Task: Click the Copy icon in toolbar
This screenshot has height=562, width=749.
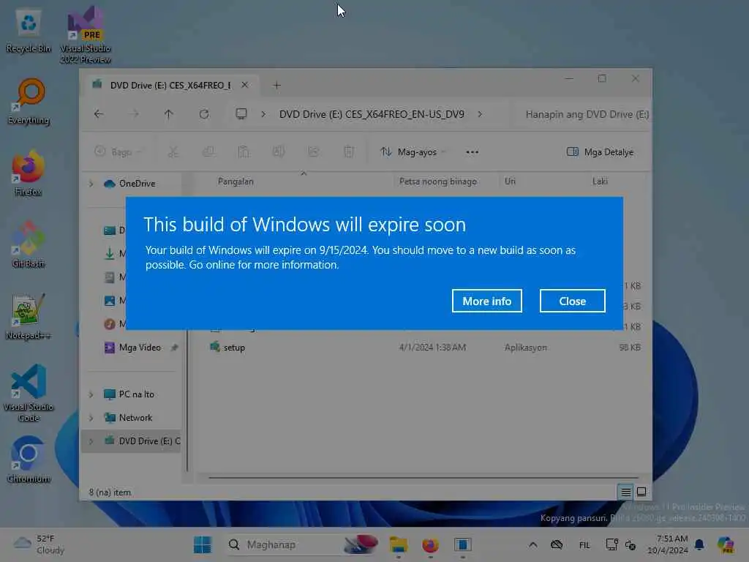Action: pos(208,152)
